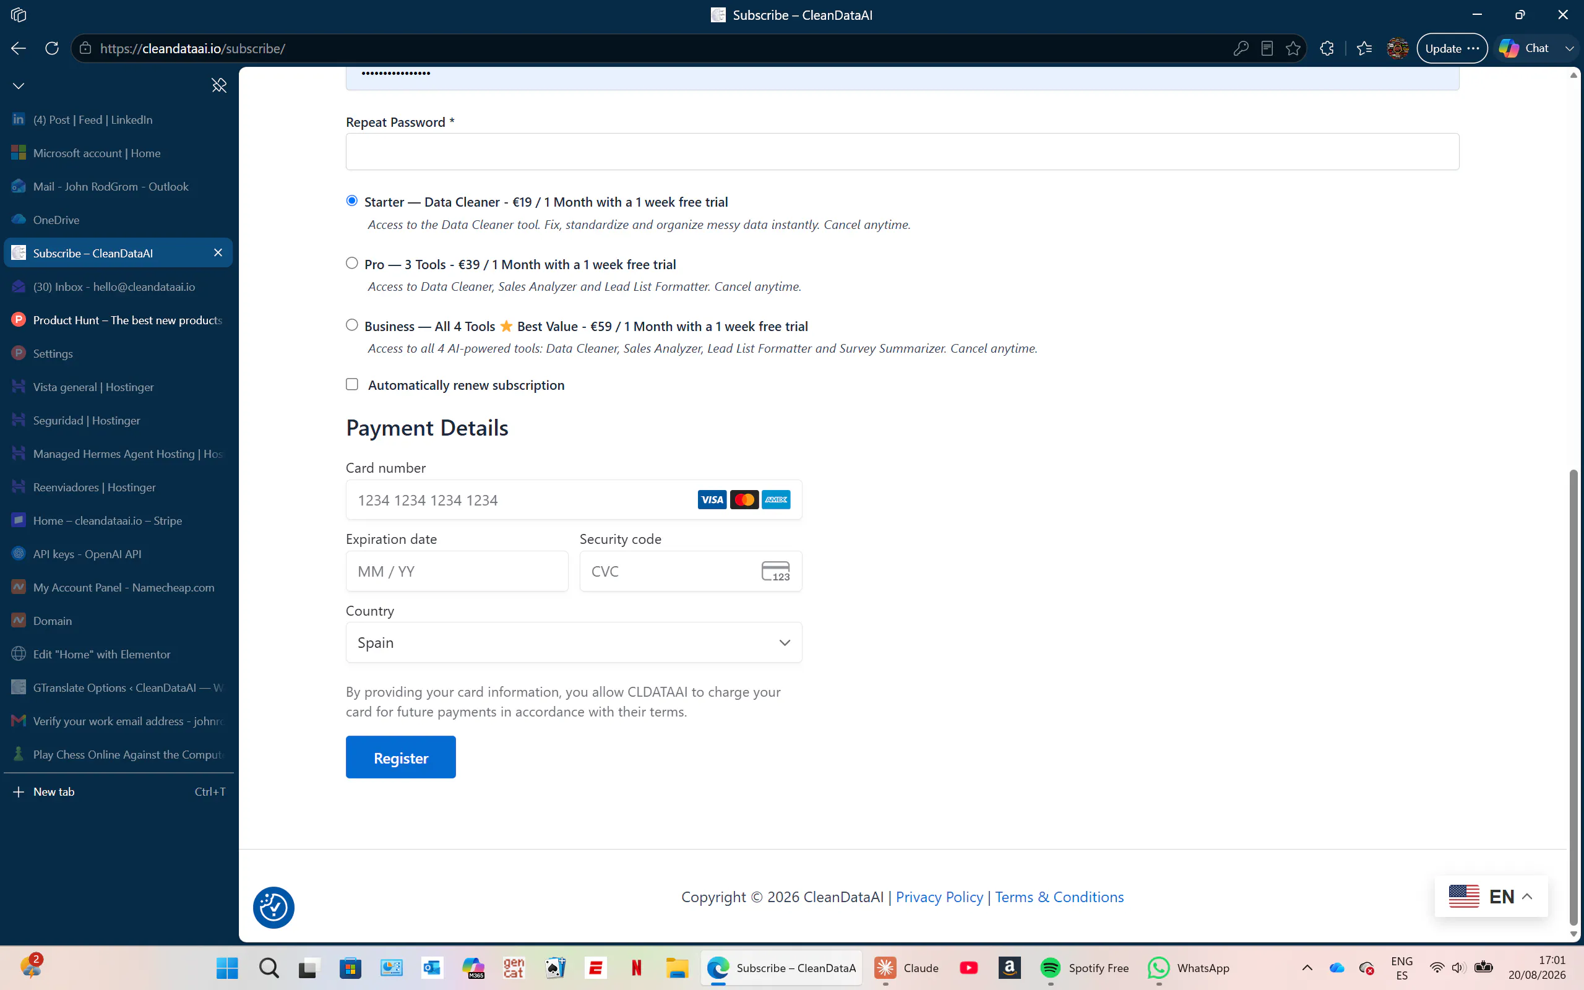Click the accessibility widget circle icon
1584x990 pixels.
[x=273, y=908]
